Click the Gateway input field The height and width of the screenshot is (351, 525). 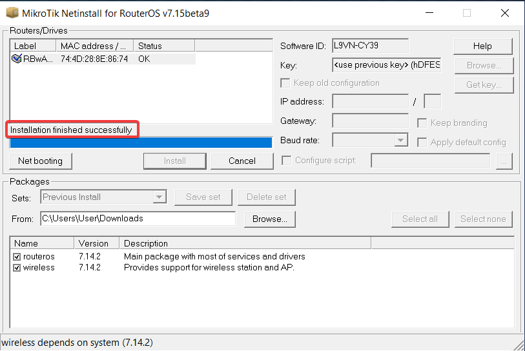coord(370,121)
